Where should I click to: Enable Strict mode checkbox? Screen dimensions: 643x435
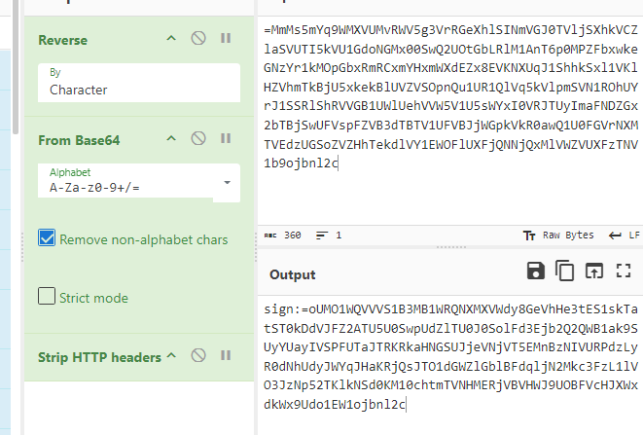[x=48, y=297]
